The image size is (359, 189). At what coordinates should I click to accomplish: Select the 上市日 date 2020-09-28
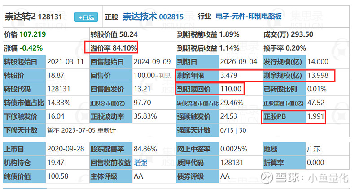pos(66,149)
